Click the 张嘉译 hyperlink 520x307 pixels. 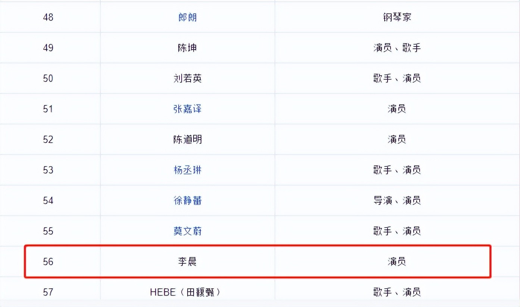pos(187,109)
